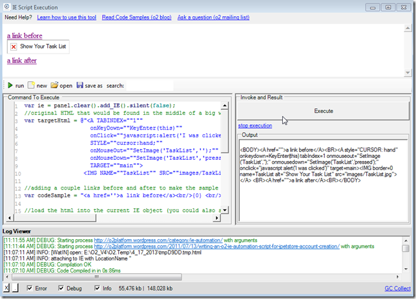Click the open folder icon
This screenshot has width=416, height=299.
pyautogui.click(x=54, y=85)
